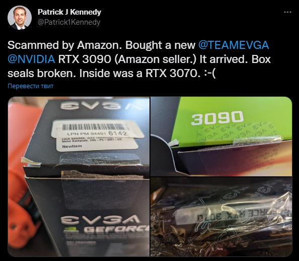Click the LPN PM barcode sticker in photo

tap(98, 129)
